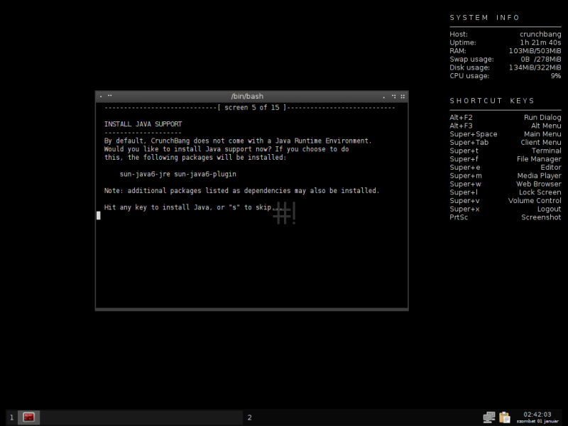This screenshot has height=426, width=568.
Task: Click the "sun-java6-jre" package name
Action: click(145, 174)
